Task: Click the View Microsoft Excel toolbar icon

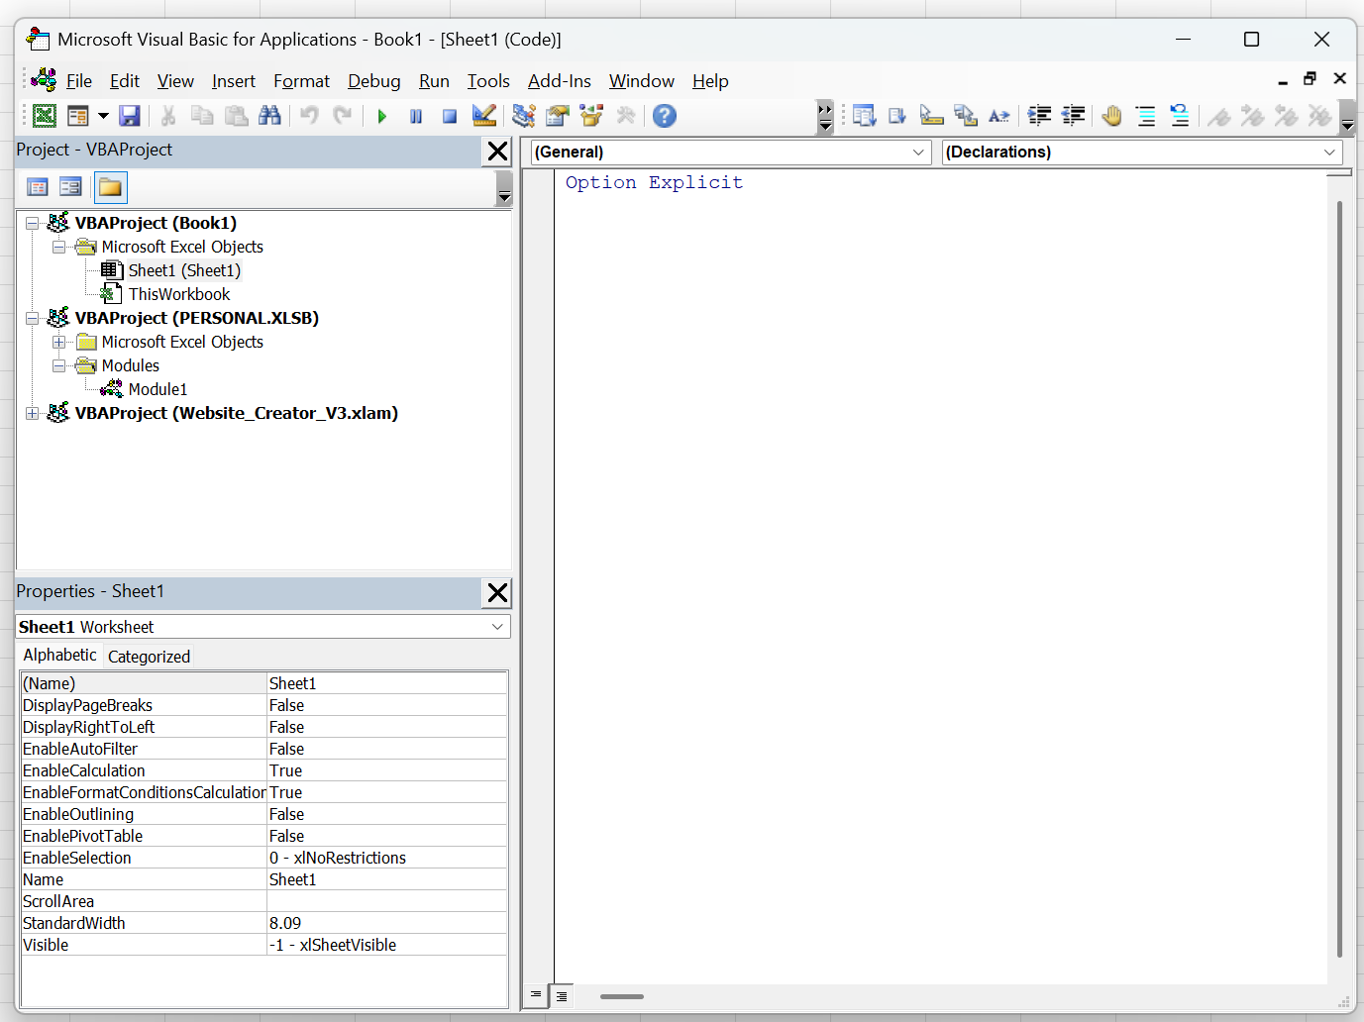Action: click(x=45, y=116)
